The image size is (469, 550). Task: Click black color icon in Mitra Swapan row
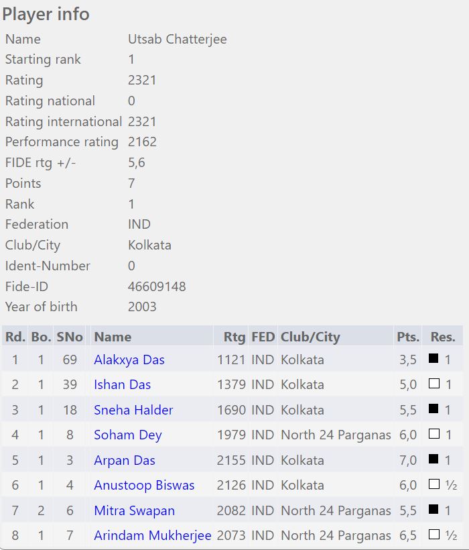click(x=433, y=510)
